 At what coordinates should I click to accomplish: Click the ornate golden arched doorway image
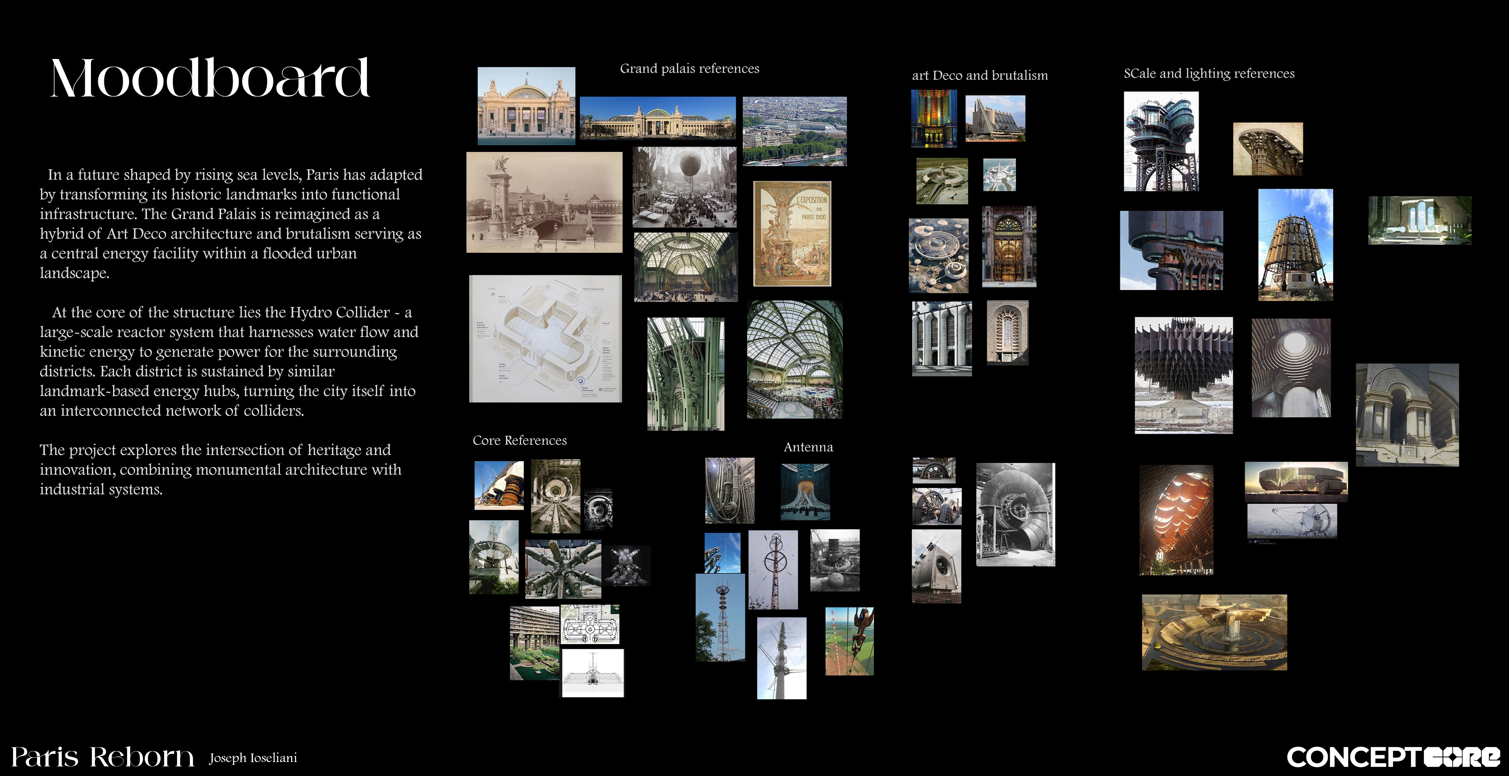[x=1009, y=246]
